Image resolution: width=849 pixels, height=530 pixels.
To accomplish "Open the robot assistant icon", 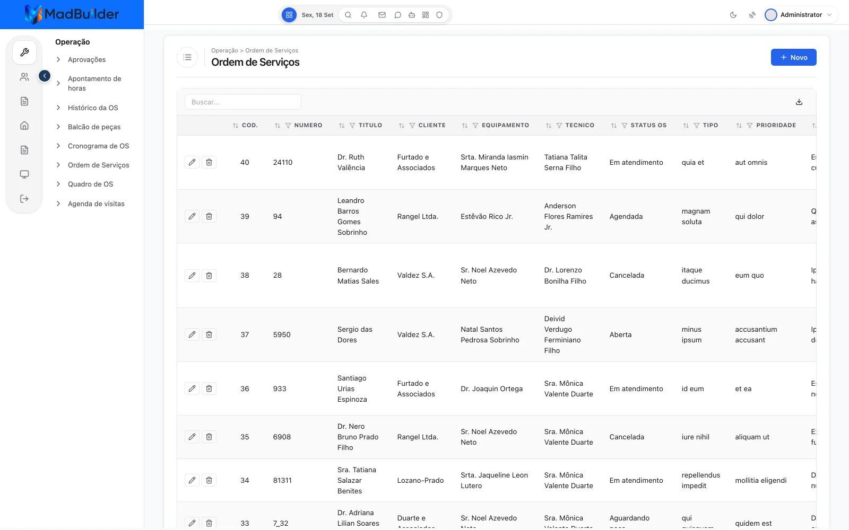I will coord(412,15).
